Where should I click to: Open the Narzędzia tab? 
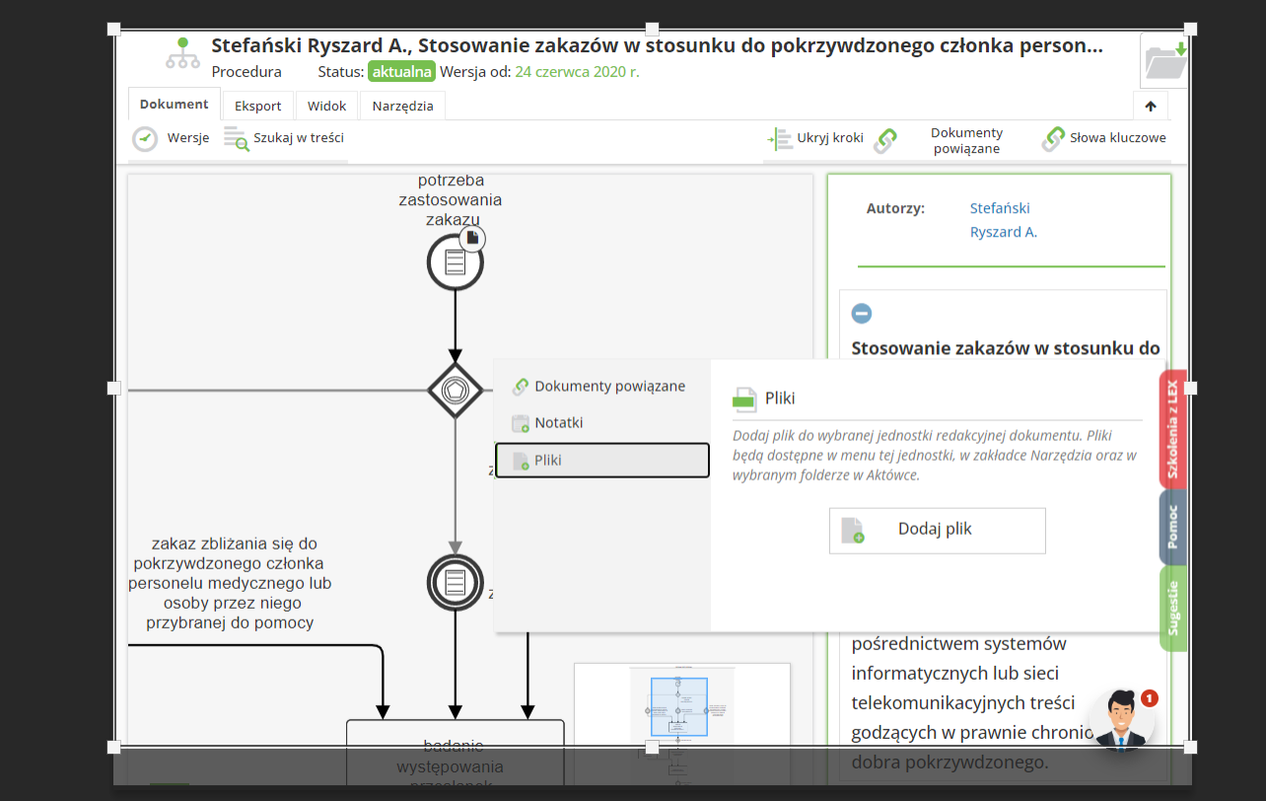coord(402,107)
